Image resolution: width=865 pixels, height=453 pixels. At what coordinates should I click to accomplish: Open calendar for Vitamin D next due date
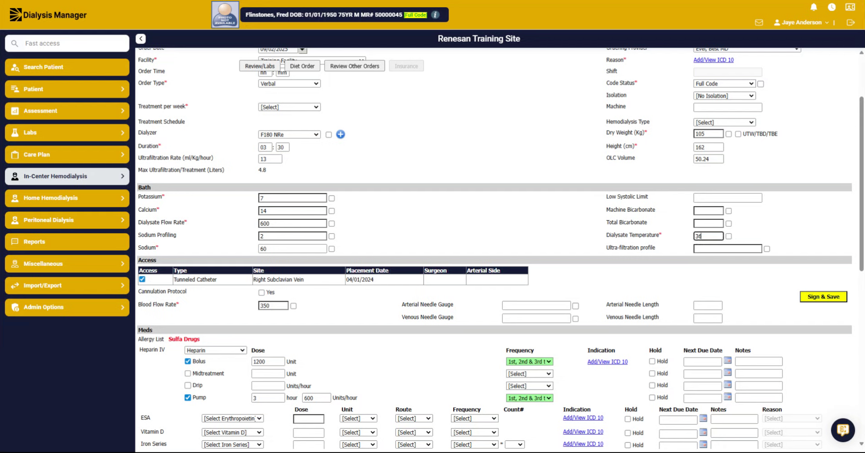click(703, 432)
